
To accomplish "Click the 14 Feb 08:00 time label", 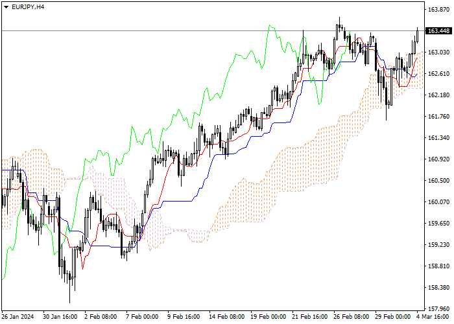I will (x=227, y=317).
